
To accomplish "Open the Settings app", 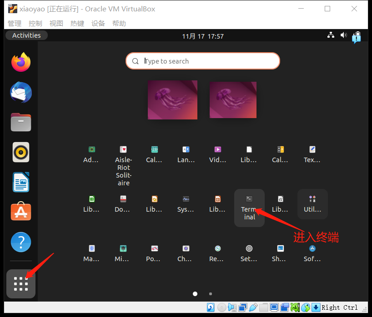I will click(249, 253).
